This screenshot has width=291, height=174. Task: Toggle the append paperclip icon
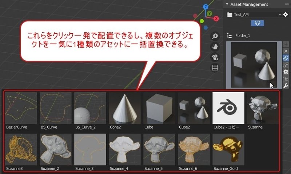[286, 58]
